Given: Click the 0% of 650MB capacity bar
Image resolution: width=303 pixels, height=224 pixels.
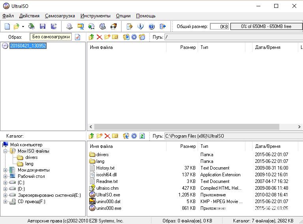Looking at the screenshot, I should pyautogui.click(x=266, y=26).
